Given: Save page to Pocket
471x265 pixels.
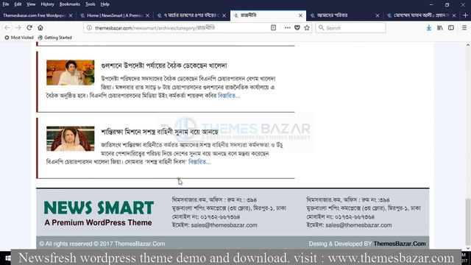Looking at the screenshot, I should pos(297,28).
